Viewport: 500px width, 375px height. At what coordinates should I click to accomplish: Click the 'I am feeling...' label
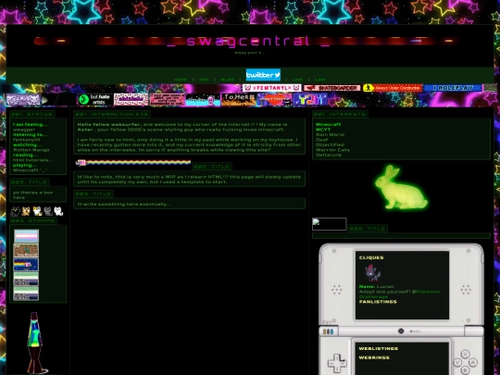tap(31, 124)
